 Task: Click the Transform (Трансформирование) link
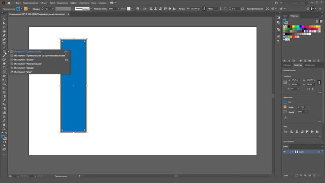[255, 9]
